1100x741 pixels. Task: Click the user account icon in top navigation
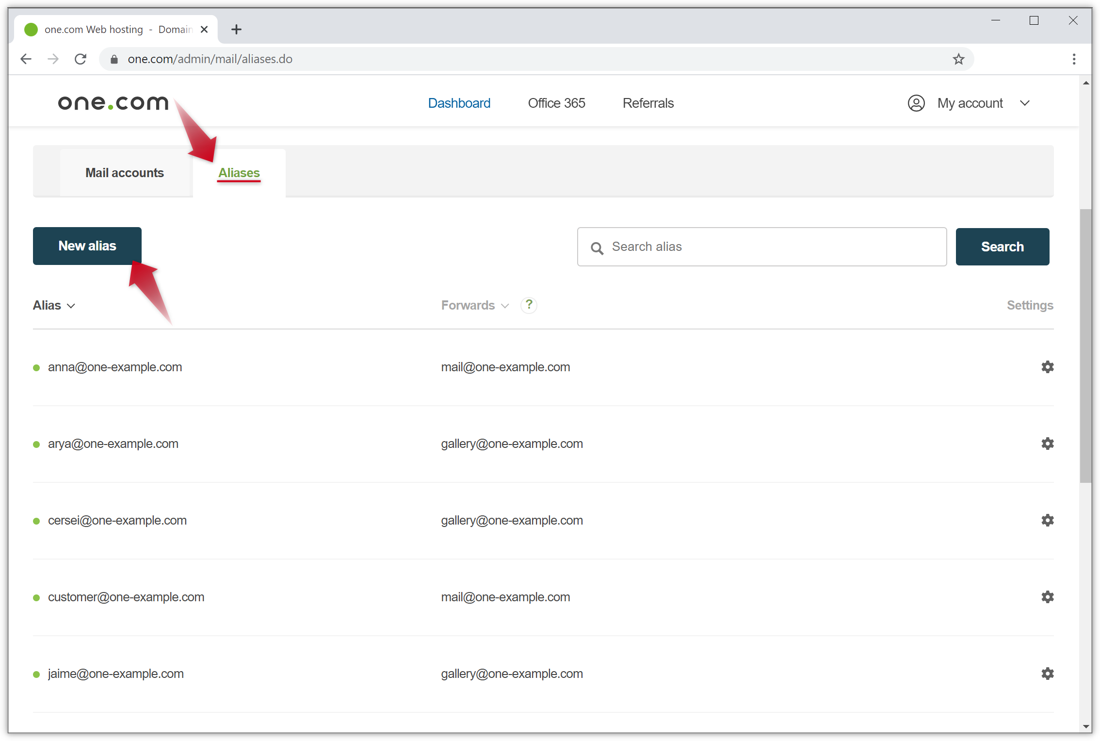click(x=916, y=102)
